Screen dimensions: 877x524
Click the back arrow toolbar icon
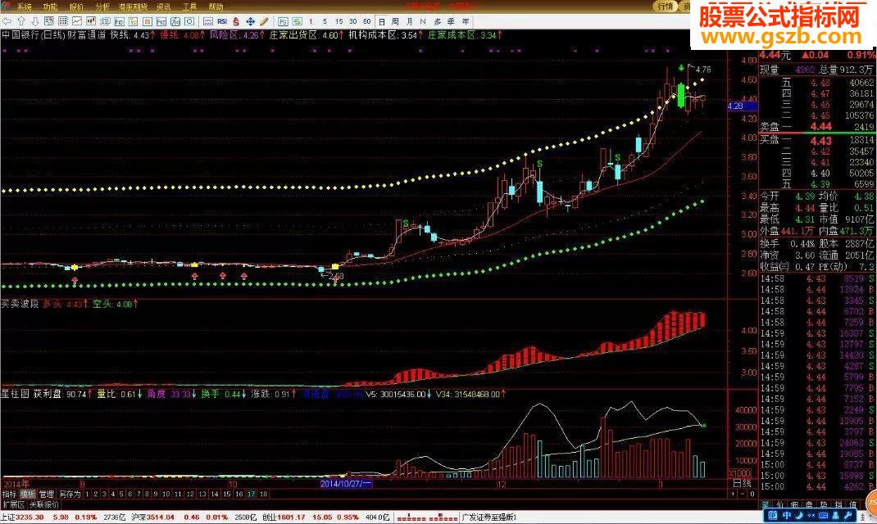(7, 21)
